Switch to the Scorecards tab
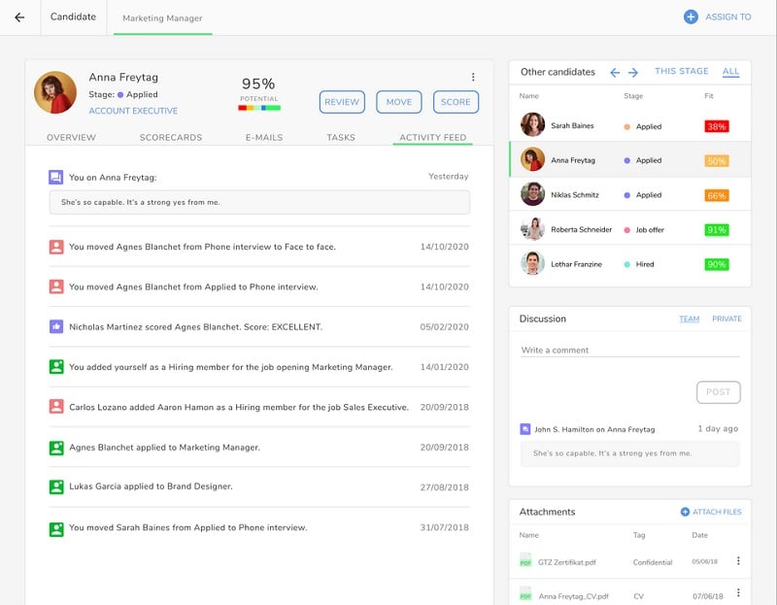This screenshot has width=777, height=605. pyautogui.click(x=171, y=138)
